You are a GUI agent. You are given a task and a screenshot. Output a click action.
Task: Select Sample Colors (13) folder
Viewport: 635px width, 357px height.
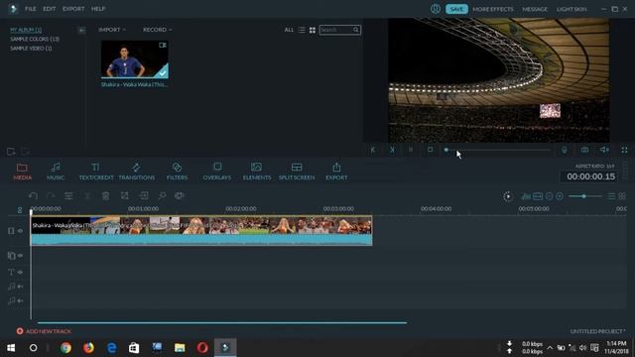point(35,40)
